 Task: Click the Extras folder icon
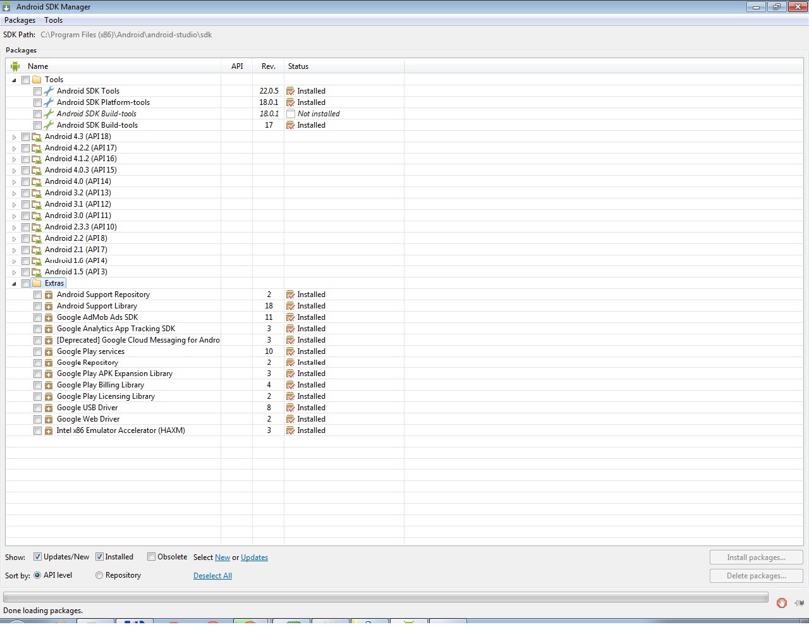point(37,283)
